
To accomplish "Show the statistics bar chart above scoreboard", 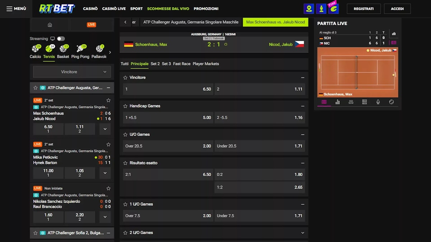I will pos(394,34).
